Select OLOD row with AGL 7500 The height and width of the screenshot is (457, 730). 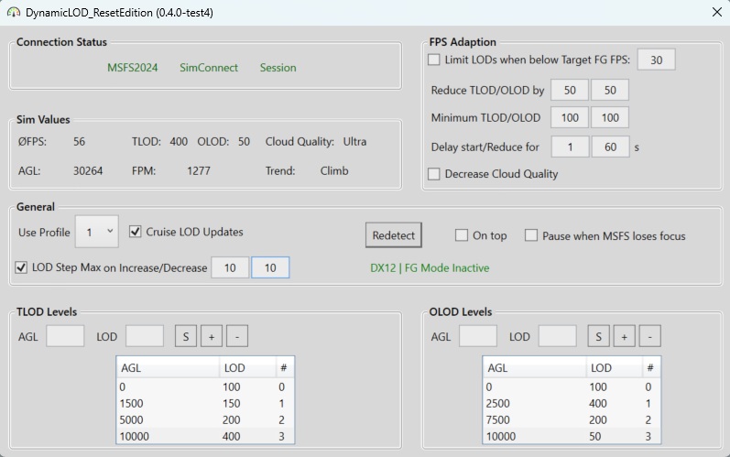(572, 419)
